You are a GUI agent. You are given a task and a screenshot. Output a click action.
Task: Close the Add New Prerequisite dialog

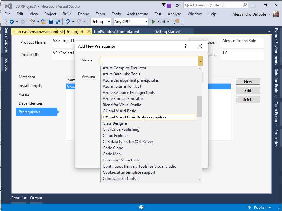coord(200,46)
